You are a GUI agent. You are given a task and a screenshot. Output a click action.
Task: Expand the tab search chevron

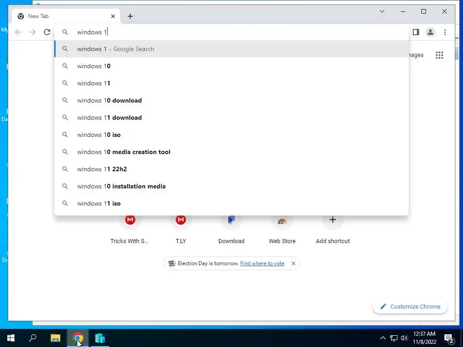382,11
